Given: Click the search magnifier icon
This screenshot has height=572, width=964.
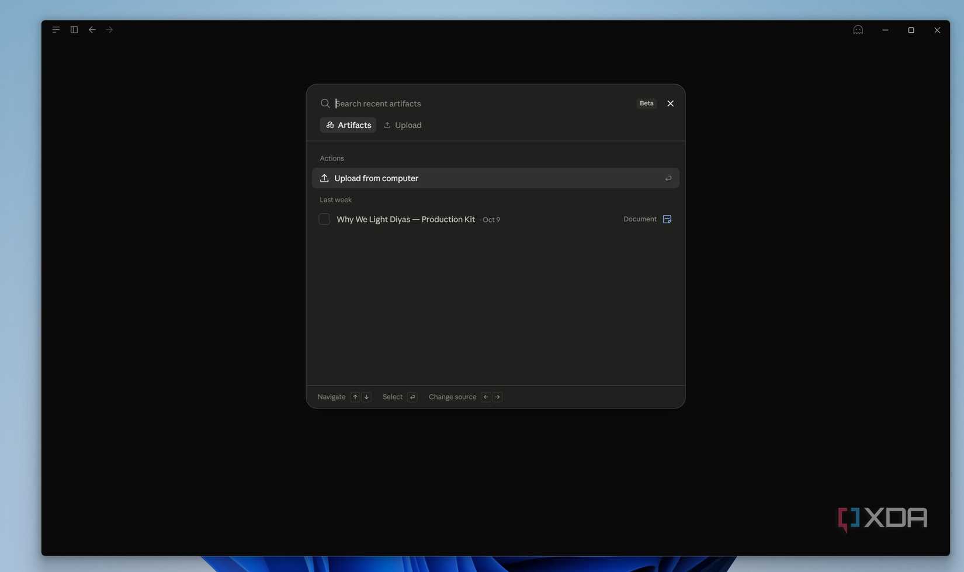Looking at the screenshot, I should click(x=325, y=103).
